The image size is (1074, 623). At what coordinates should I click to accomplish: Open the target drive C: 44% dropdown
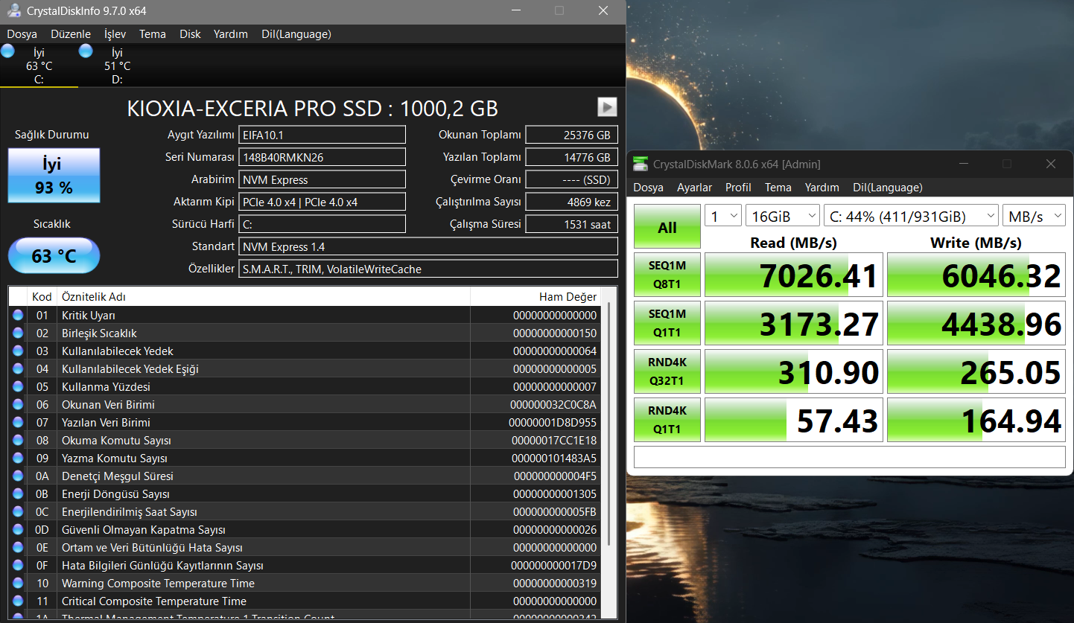(911, 216)
